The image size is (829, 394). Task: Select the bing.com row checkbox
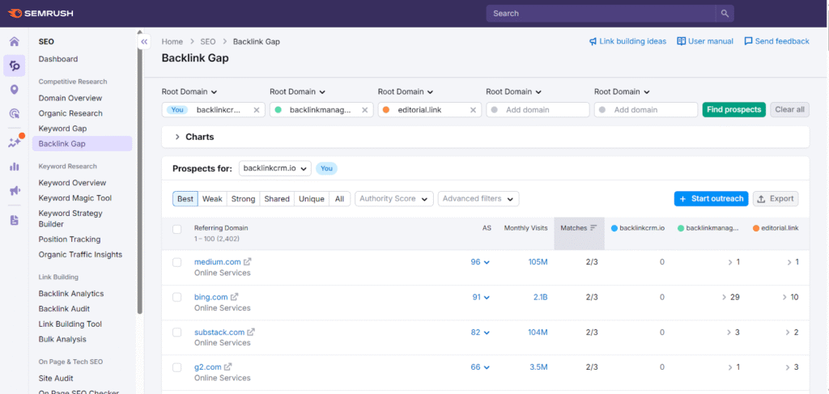pos(177,297)
